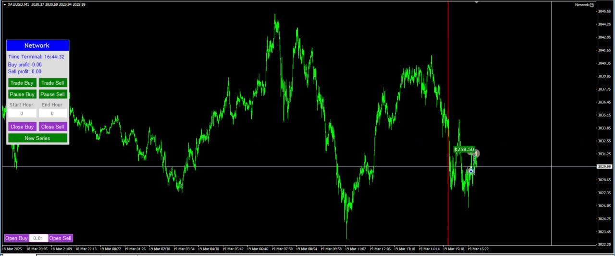Click the 3029.99 current price label
Viewport: 615px width, 256px height.
coord(604,167)
